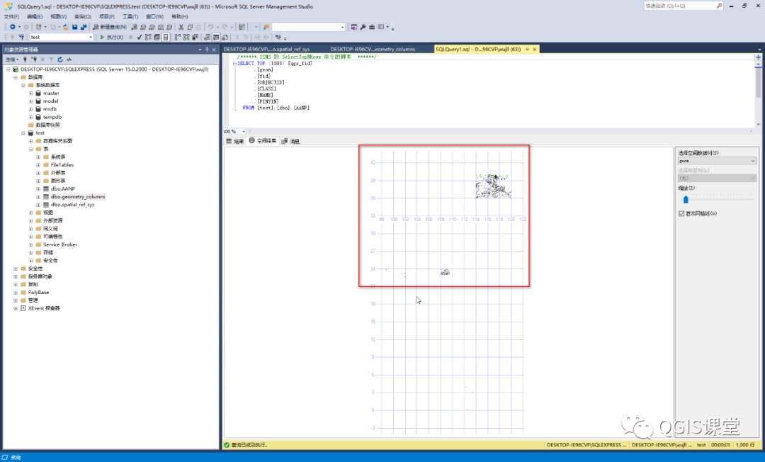
Task: Click the Results to Text icon
Action: tap(207, 37)
